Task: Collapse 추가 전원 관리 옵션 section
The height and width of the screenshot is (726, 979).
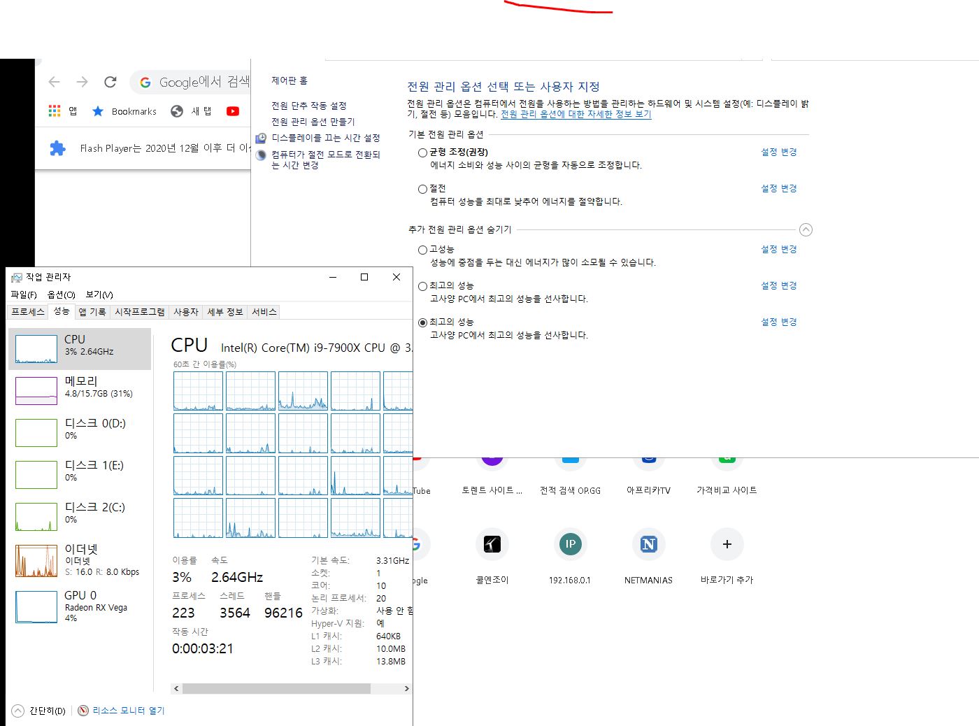Action: [x=806, y=229]
